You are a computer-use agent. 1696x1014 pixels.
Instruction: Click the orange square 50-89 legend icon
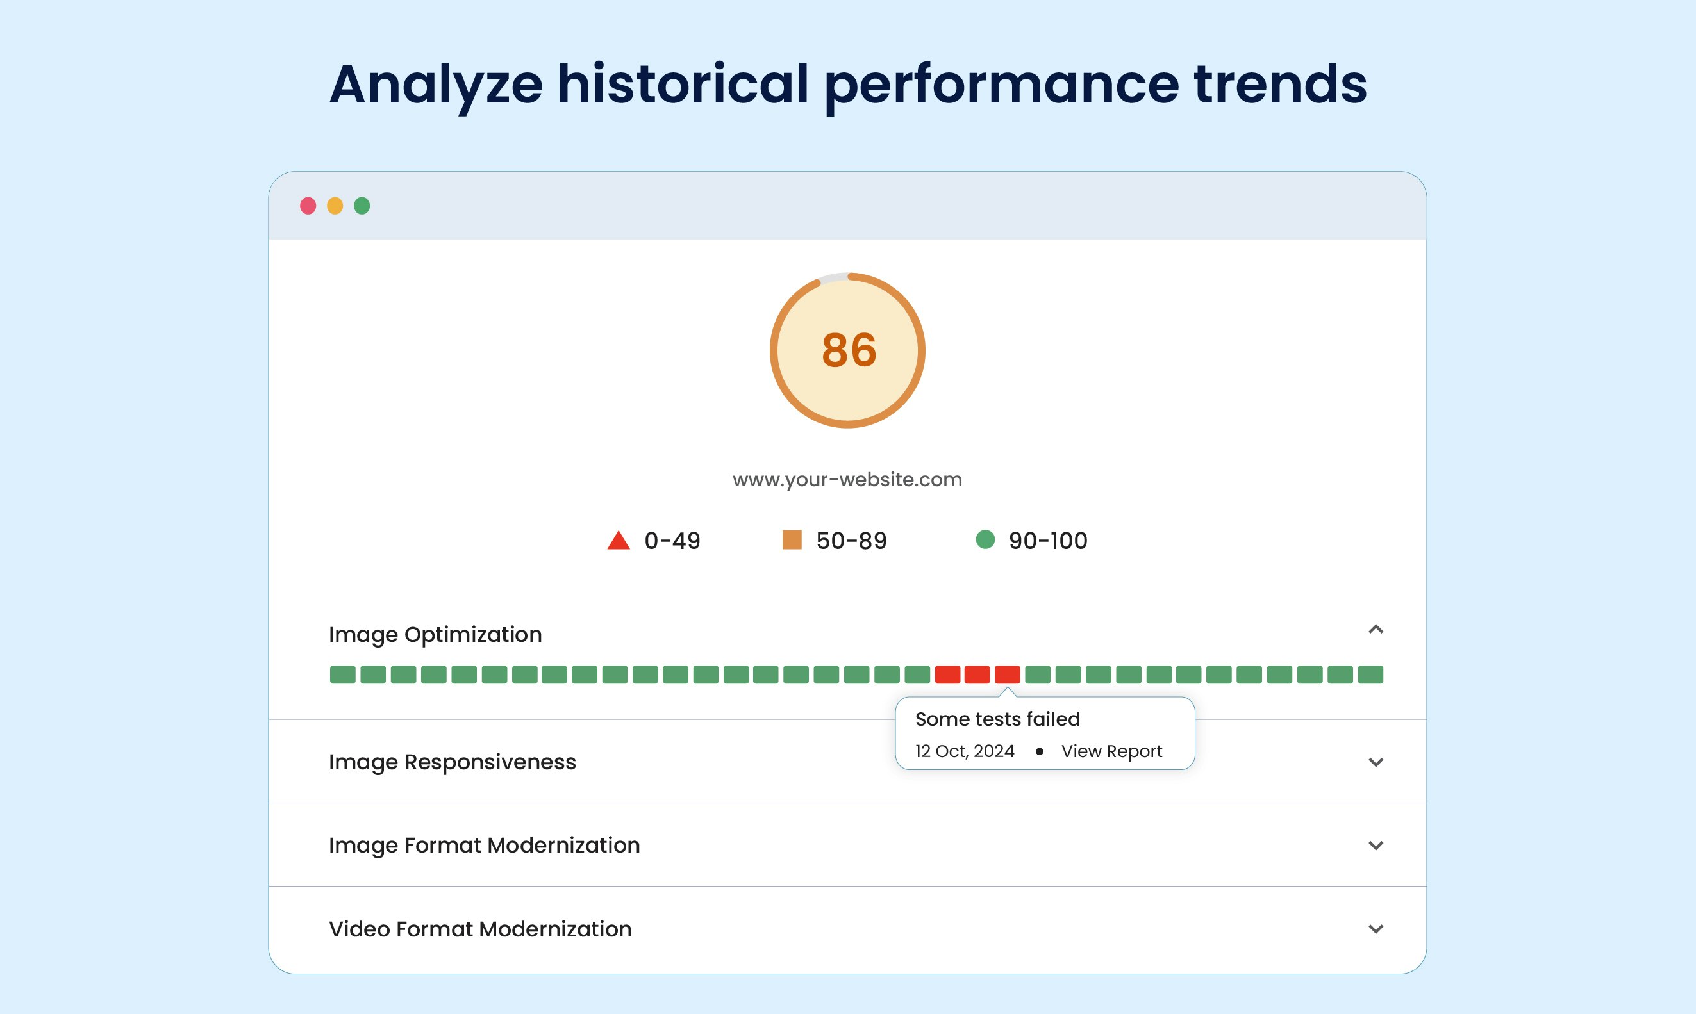click(792, 540)
